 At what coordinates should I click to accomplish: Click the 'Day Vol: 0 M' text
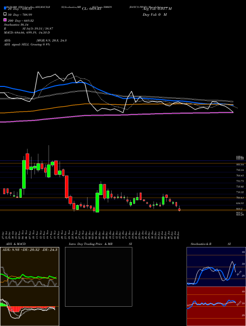point(154,14)
